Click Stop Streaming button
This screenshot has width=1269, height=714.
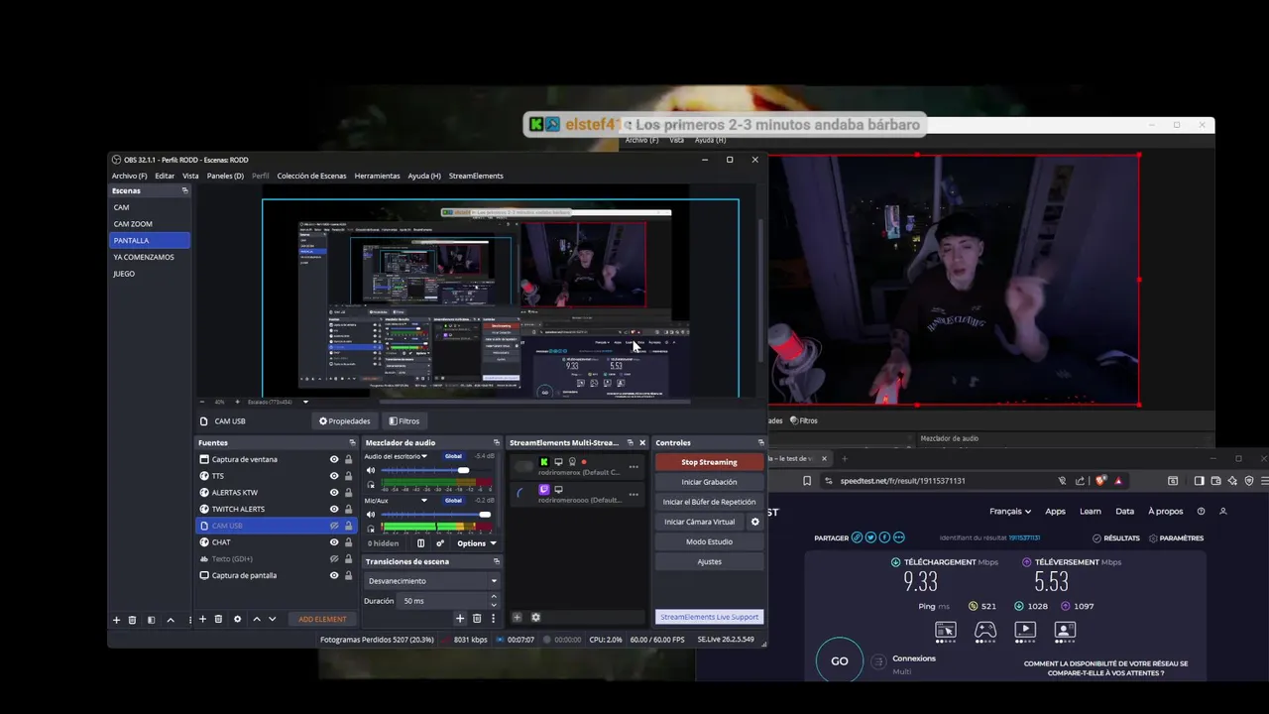coord(709,462)
